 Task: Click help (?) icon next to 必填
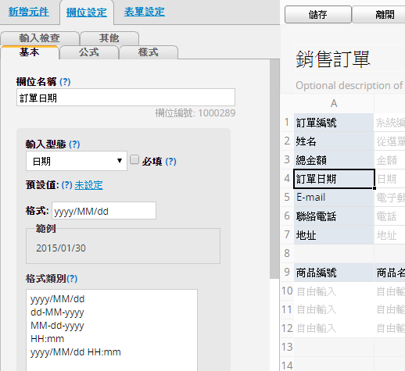pyautogui.click(x=170, y=162)
